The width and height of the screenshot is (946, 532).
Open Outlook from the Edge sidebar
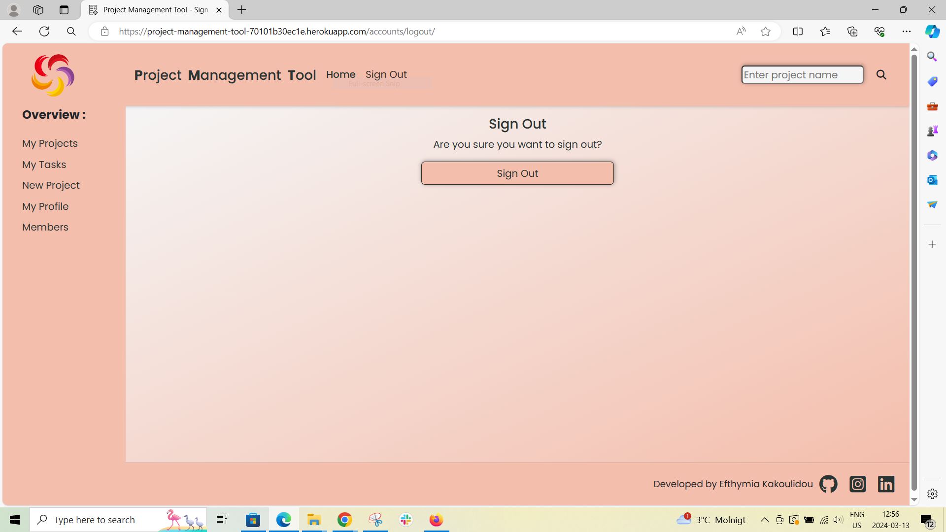pos(932,180)
